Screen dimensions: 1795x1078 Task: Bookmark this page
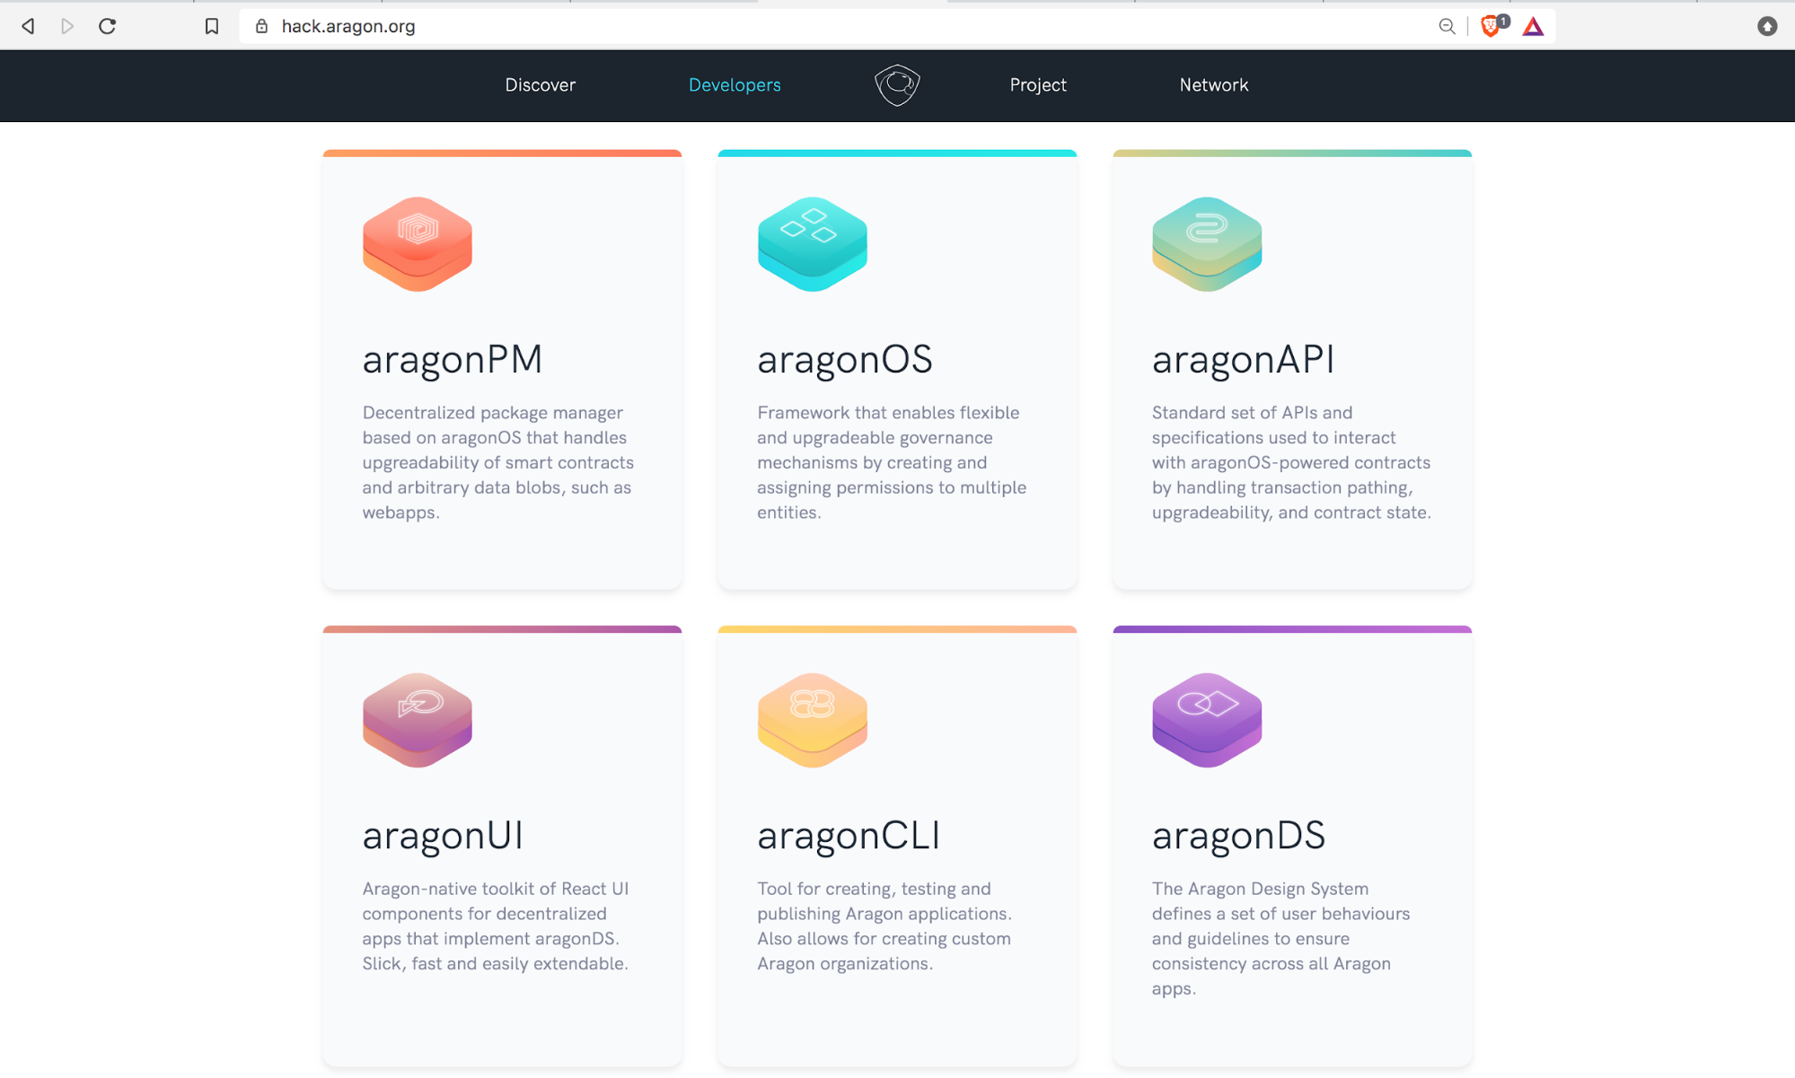pyautogui.click(x=212, y=26)
